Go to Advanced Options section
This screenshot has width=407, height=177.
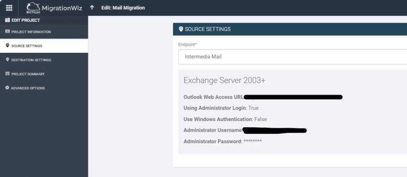44,88
